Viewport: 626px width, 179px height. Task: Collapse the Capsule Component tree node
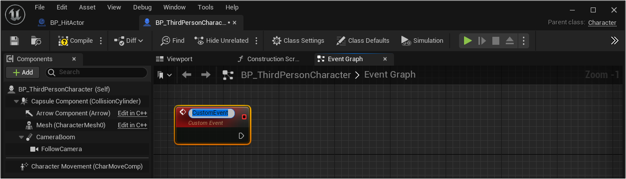point(16,101)
